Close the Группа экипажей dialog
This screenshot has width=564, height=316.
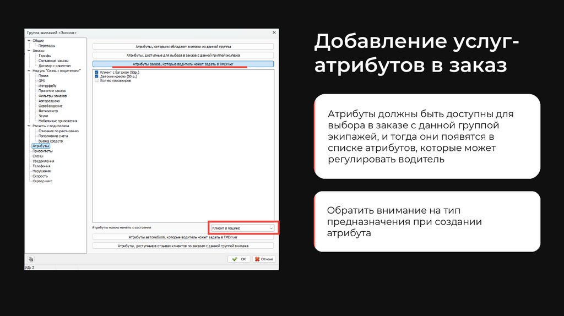click(x=274, y=32)
